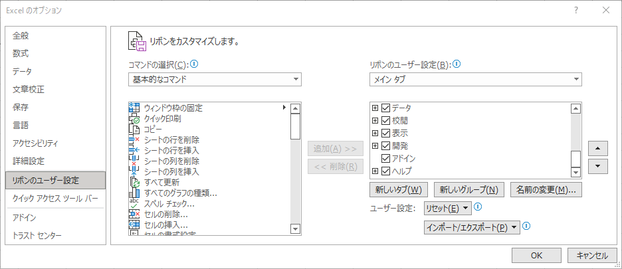Viewport: 622px width, 269px height.
Task: Click the すべてのグラフの種類 chart icon
Action: pyautogui.click(x=134, y=193)
